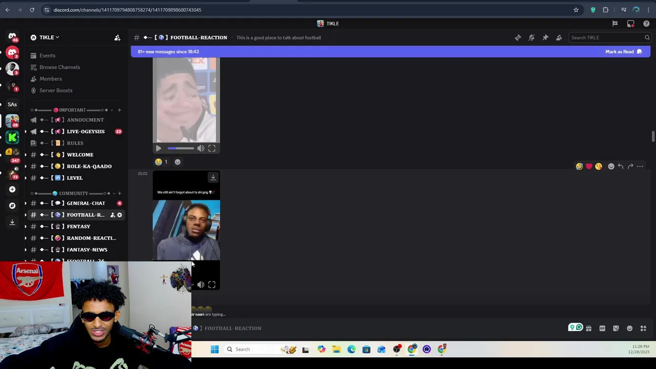
Task: Open Windows Start menu
Action: point(215,350)
